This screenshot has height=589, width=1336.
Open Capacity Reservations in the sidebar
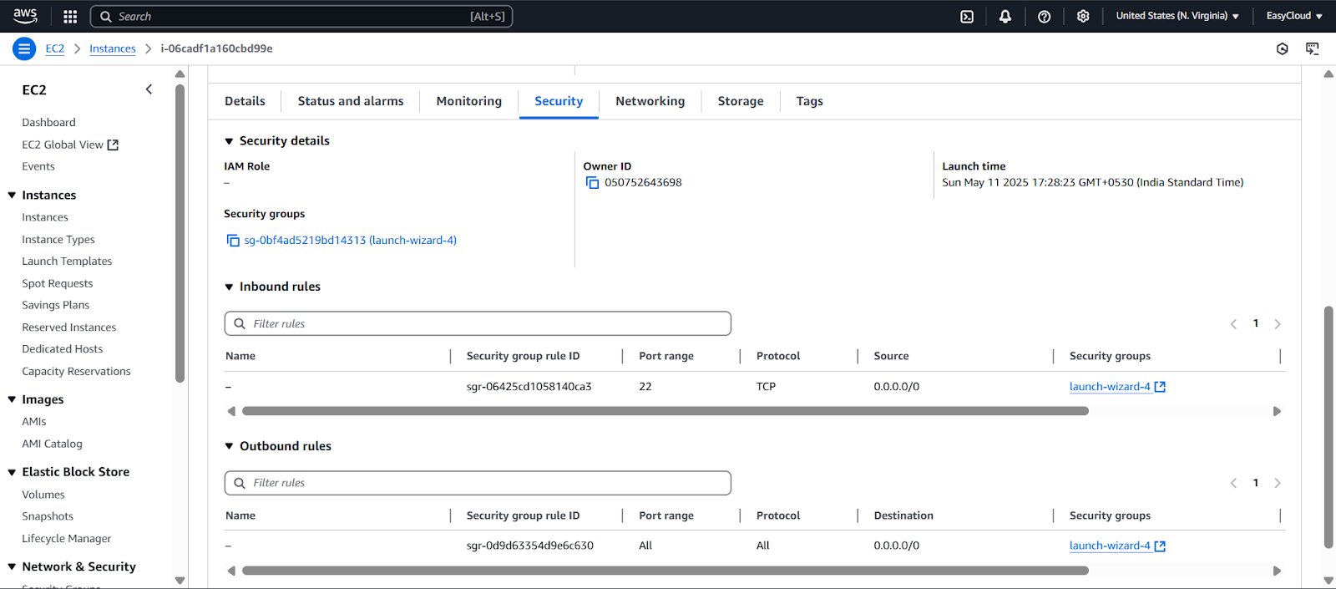tap(76, 372)
